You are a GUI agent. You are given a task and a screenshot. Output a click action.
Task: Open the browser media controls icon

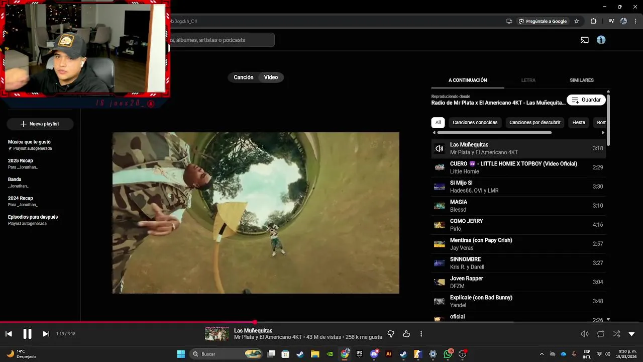[611, 21]
